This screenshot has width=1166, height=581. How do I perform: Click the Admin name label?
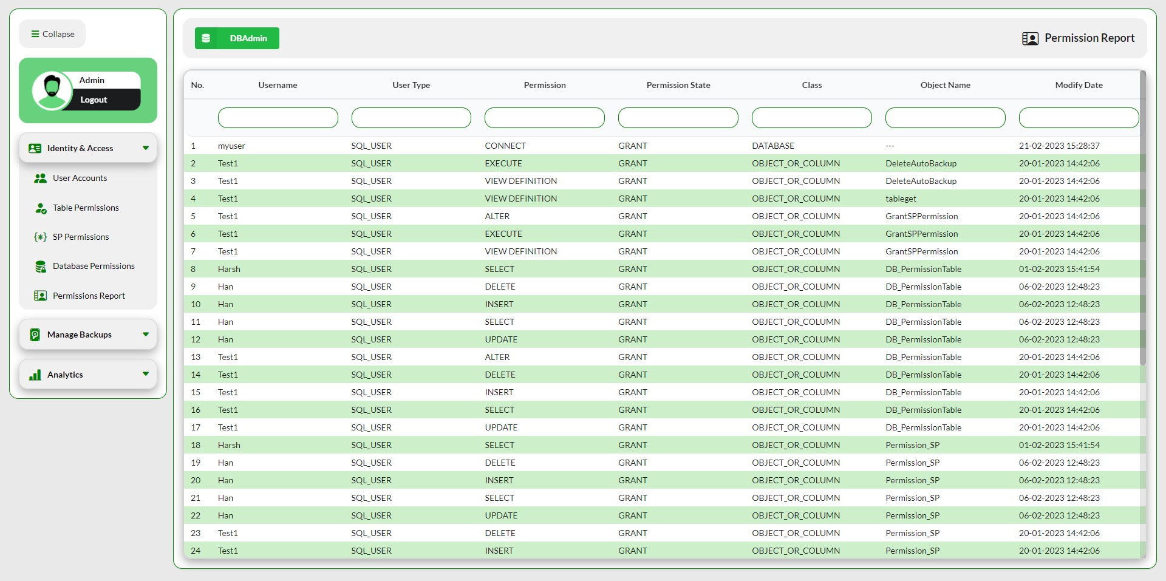tap(92, 80)
